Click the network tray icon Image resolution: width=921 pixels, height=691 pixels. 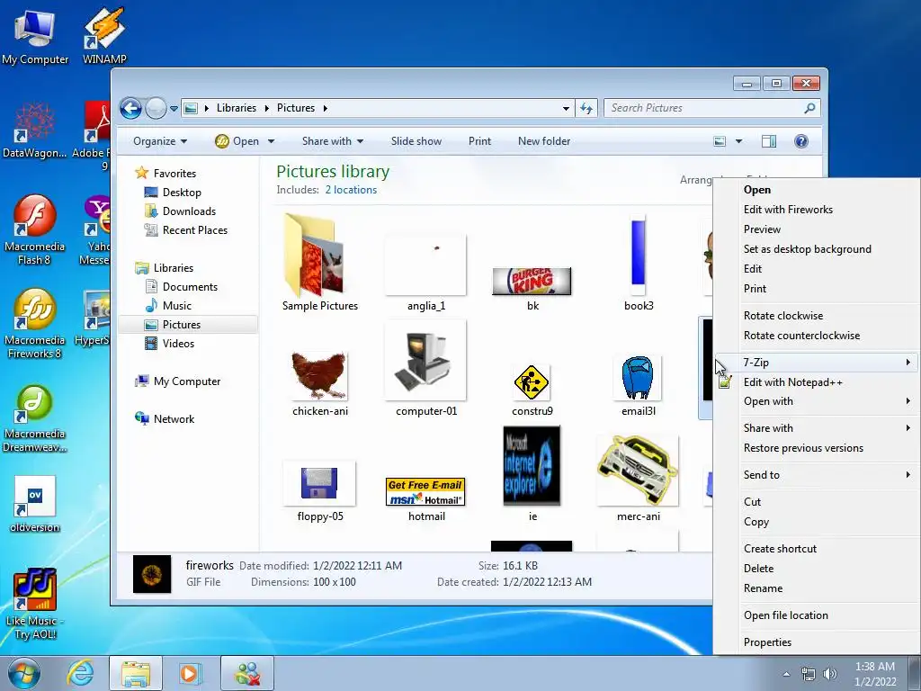[809, 674]
